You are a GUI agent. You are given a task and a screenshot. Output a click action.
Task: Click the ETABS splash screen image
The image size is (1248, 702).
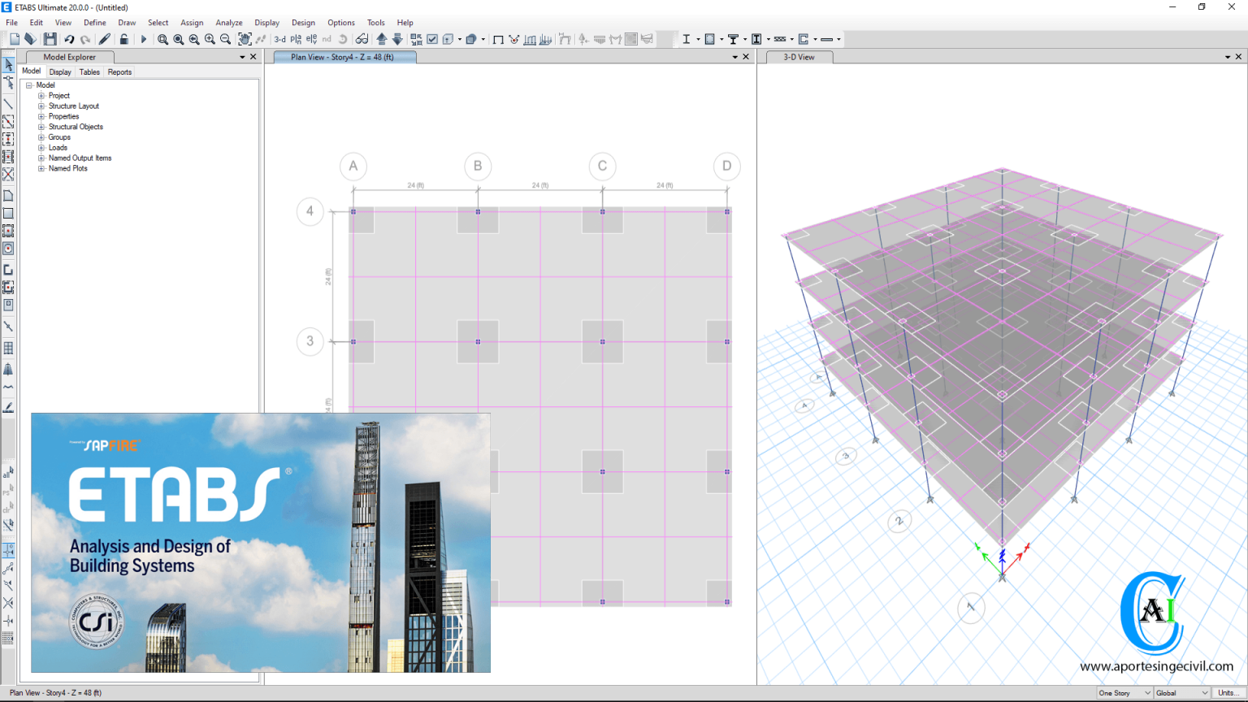tap(260, 542)
